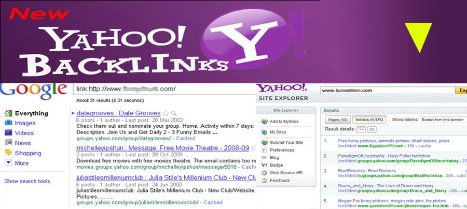Click the Videos film icon
This screenshot has width=467, height=209.
[8, 133]
